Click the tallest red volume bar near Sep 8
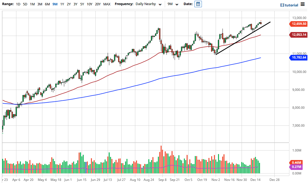This screenshot has width=308, height=183. [x=161, y=159]
